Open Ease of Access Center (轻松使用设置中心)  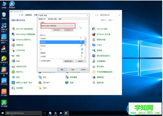tap(101, 56)
